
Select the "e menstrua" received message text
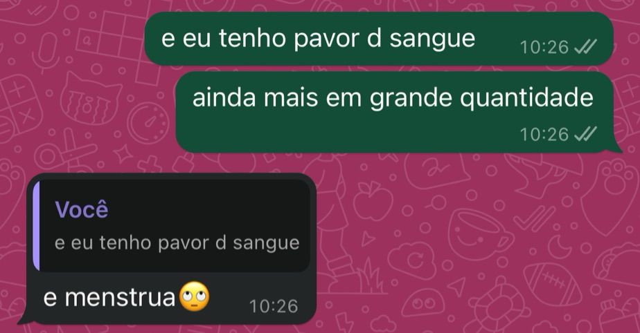[109, 298]
